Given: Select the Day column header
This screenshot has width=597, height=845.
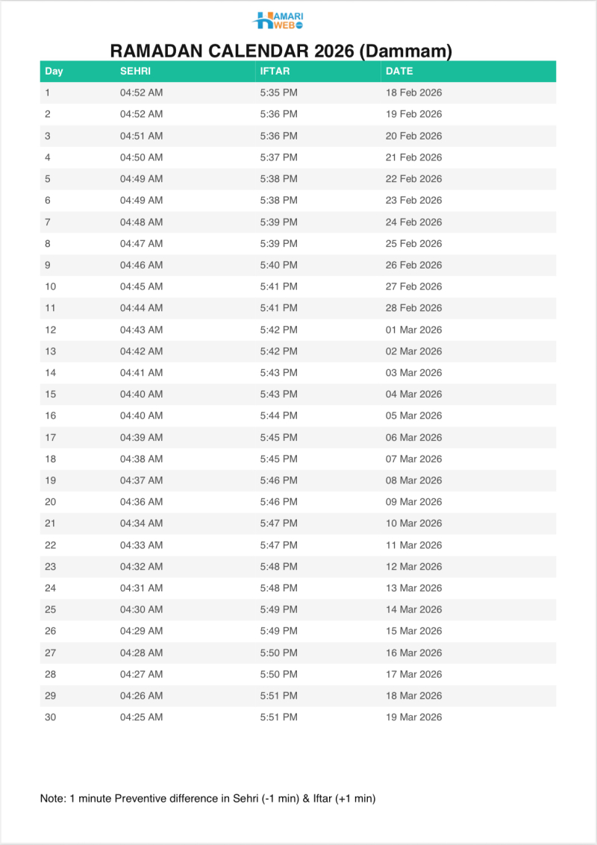Looking at the screenshot, I should pyautogui.click(x=54, y=72).
